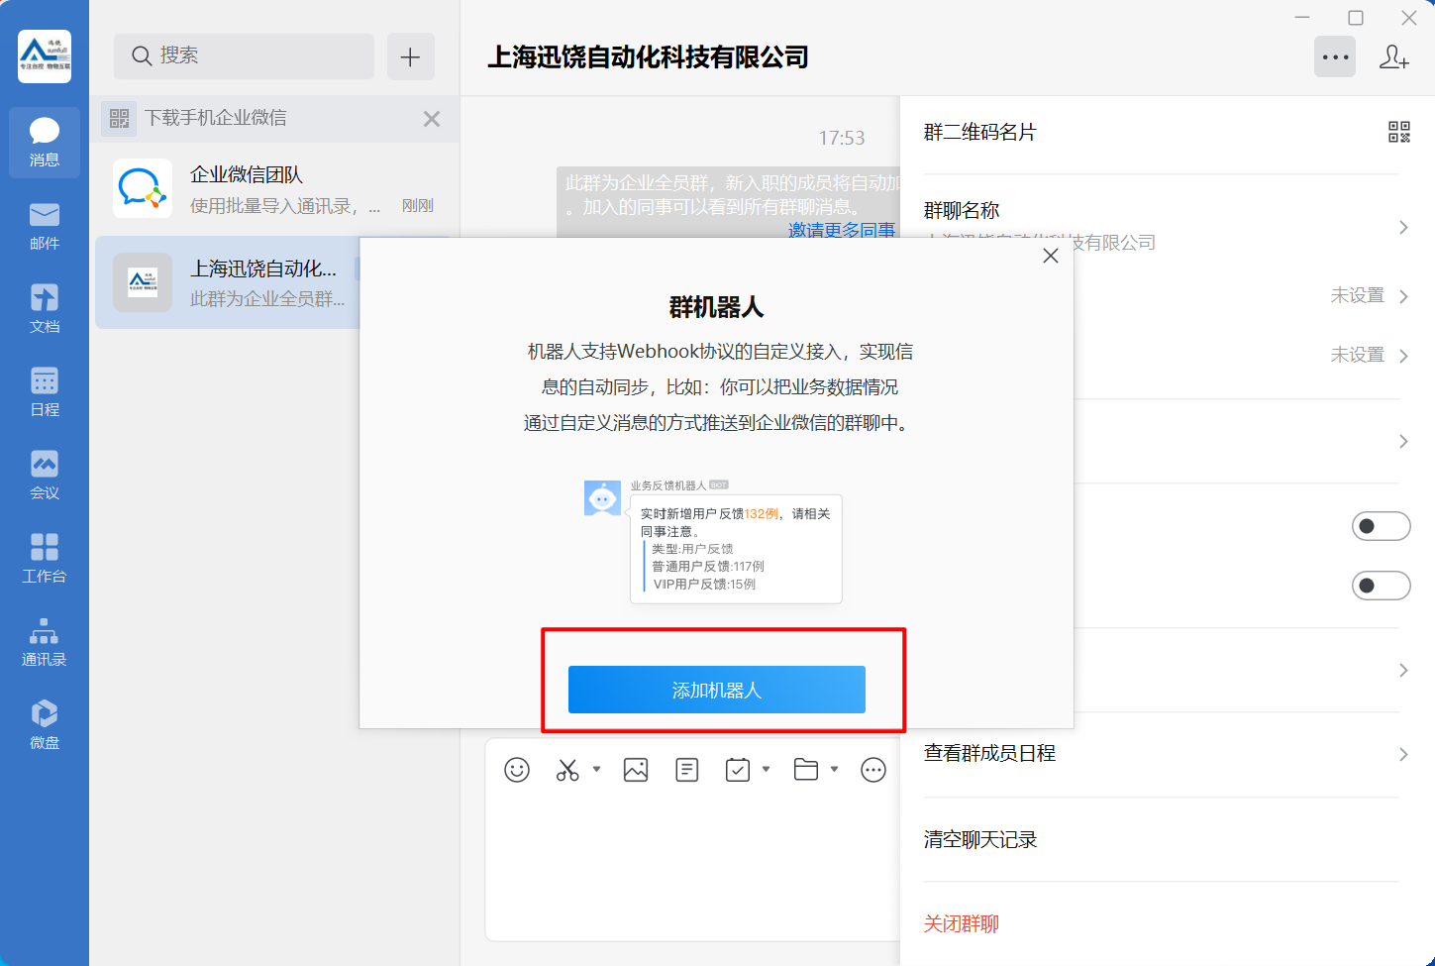Click the circled more-options icon in toolbar
The height and width of the screenshot is (966, 1435).
click(873, 770)
